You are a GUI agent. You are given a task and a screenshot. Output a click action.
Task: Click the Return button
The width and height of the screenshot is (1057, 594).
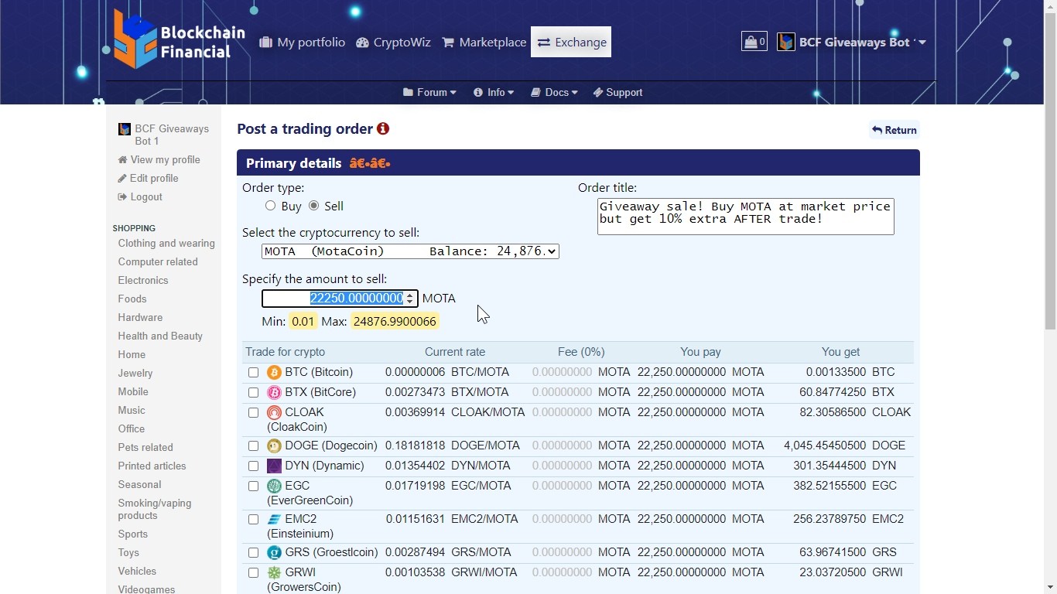pos(895,130)
